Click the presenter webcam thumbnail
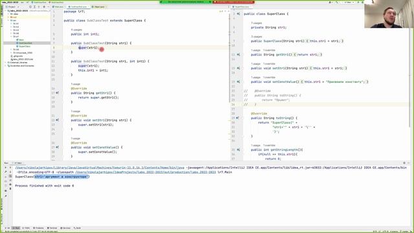Screen dimensions: 414x233 (x=389, y=14)
